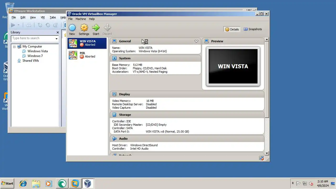Viewport: 336px width, 189px height.
Task: Switch to the Snapshots view button
Action: pyautogui.click(x=253, y=29)
